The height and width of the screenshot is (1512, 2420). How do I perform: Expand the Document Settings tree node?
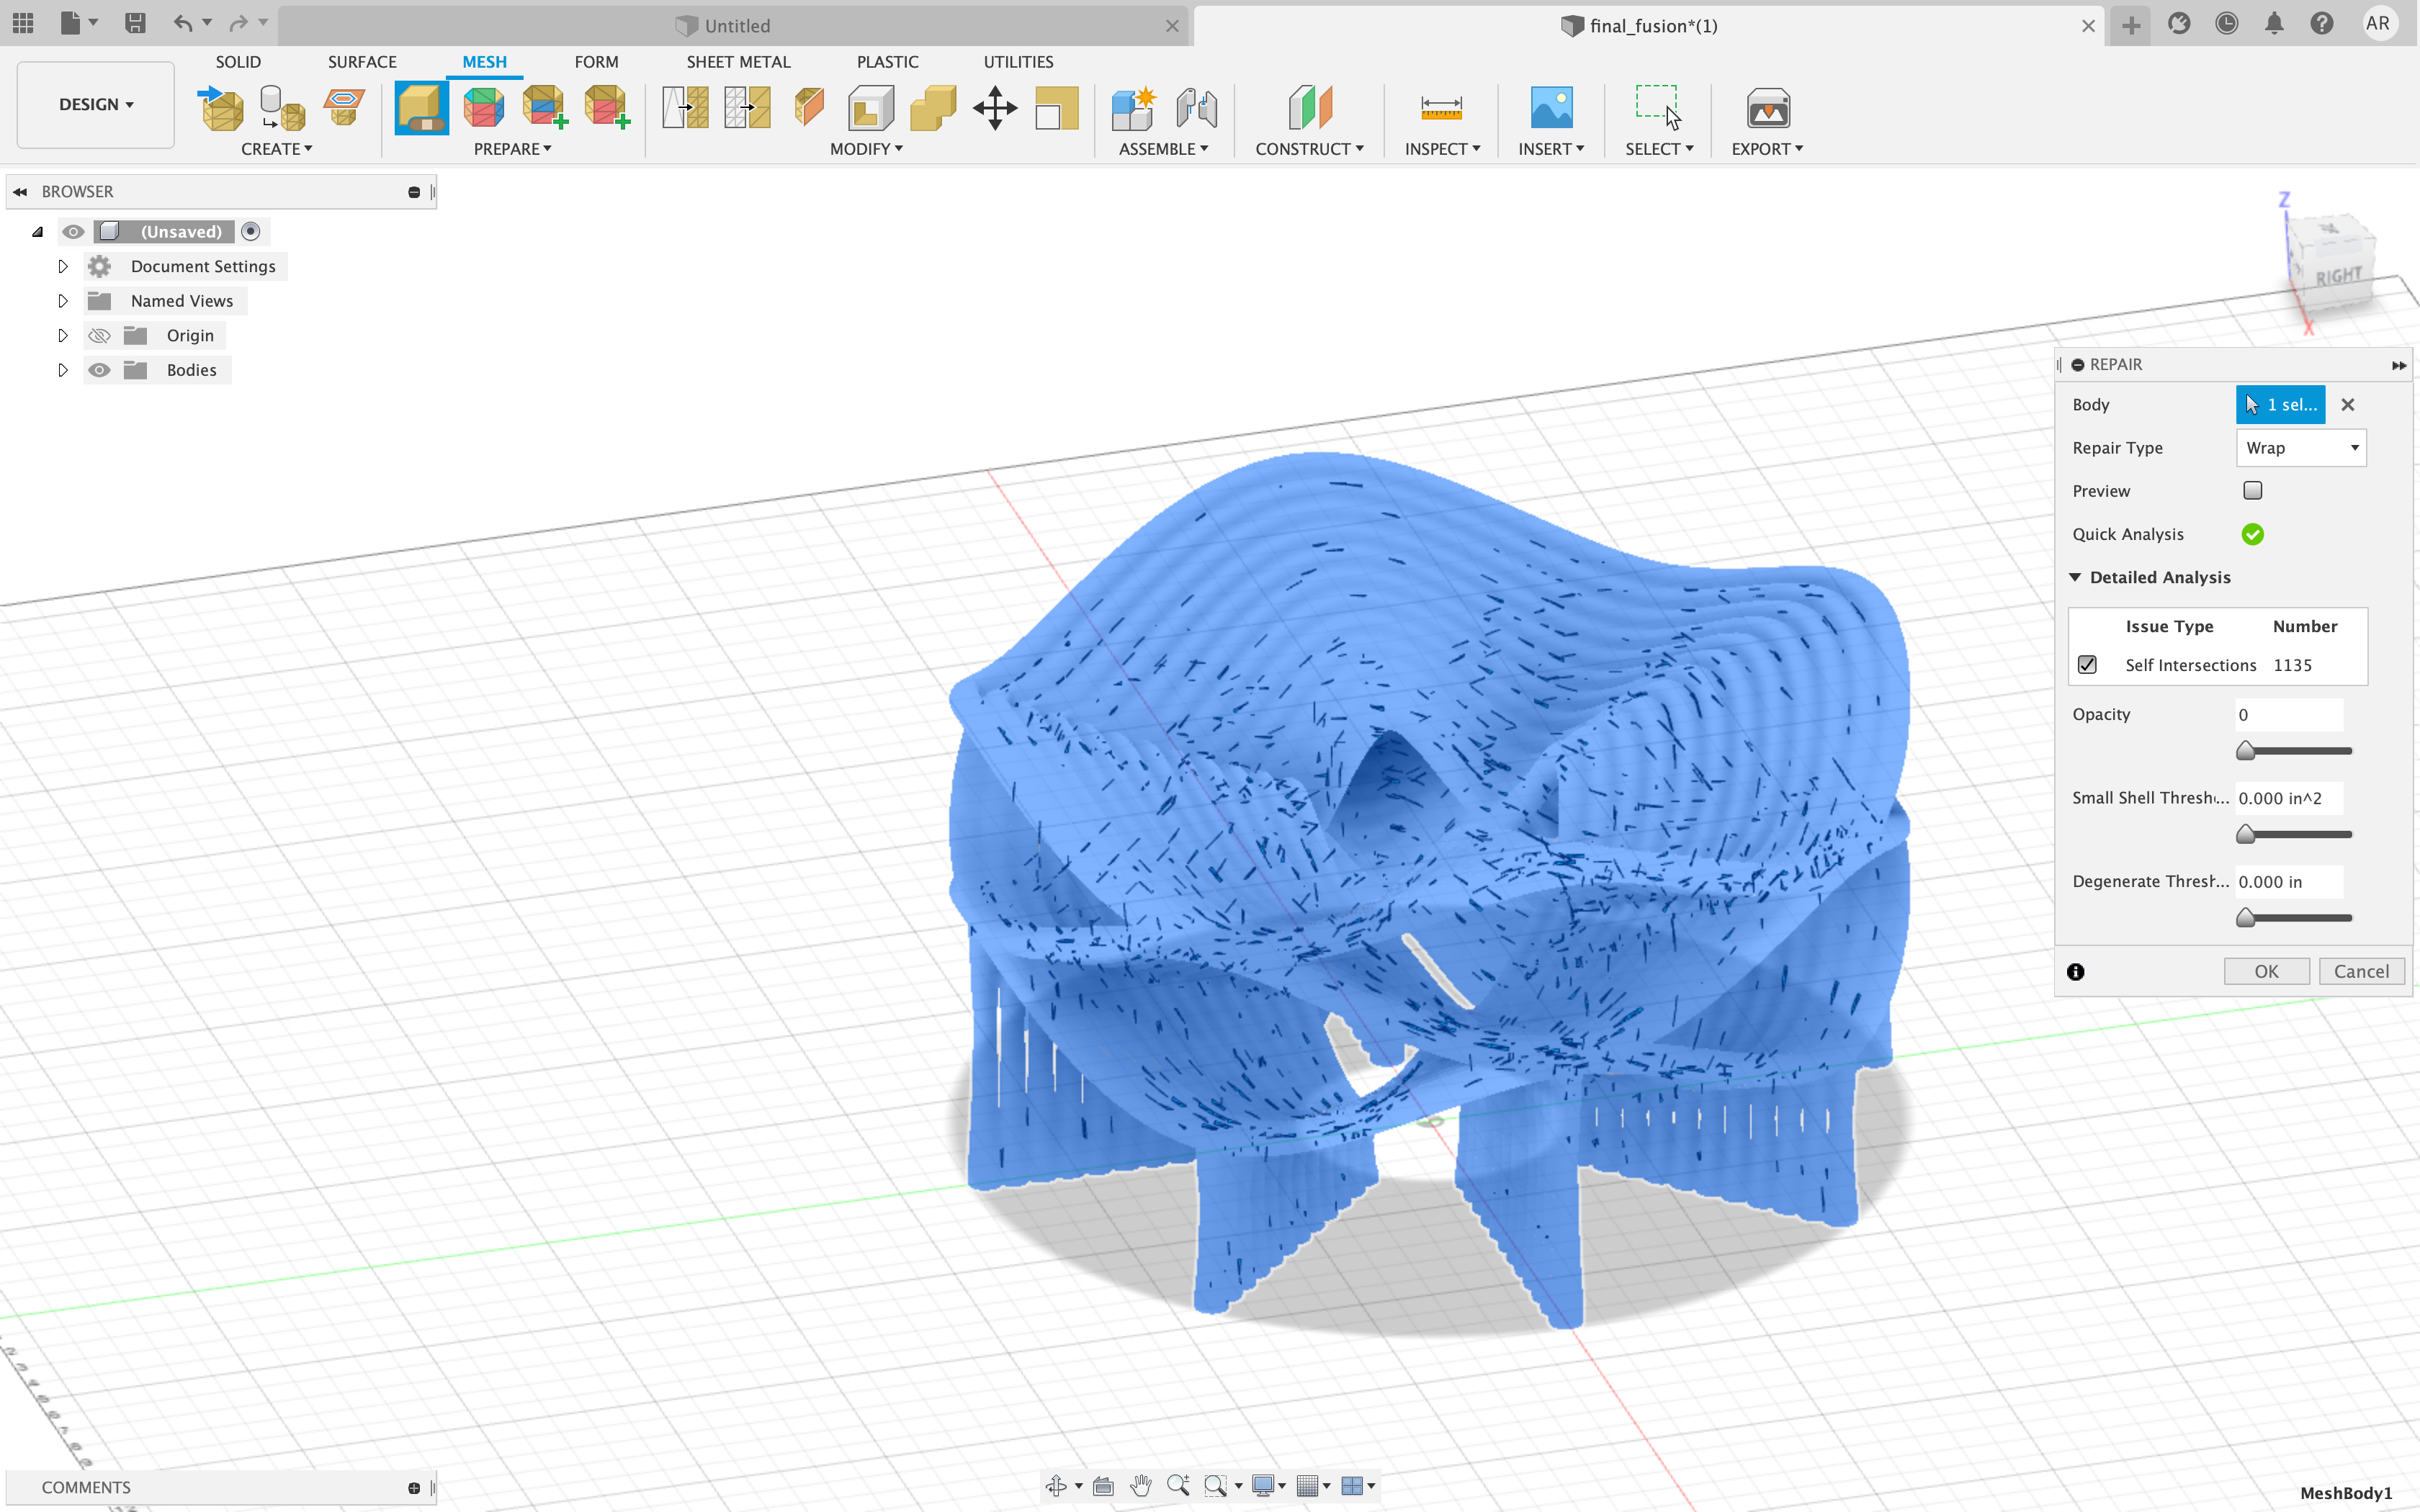[x=63, y=267]
